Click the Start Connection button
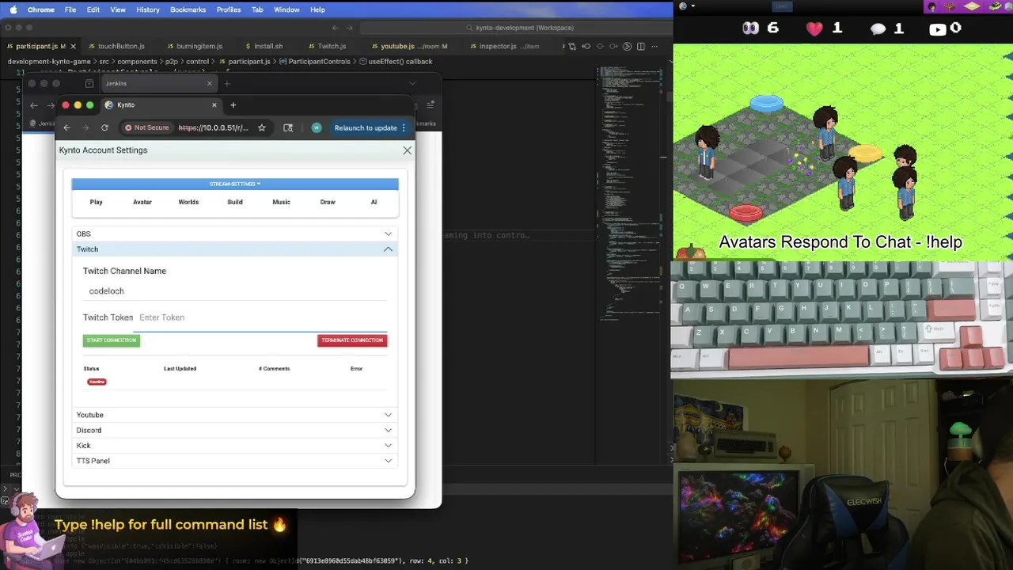This screenshot has height=570, width=1013. 112,340
